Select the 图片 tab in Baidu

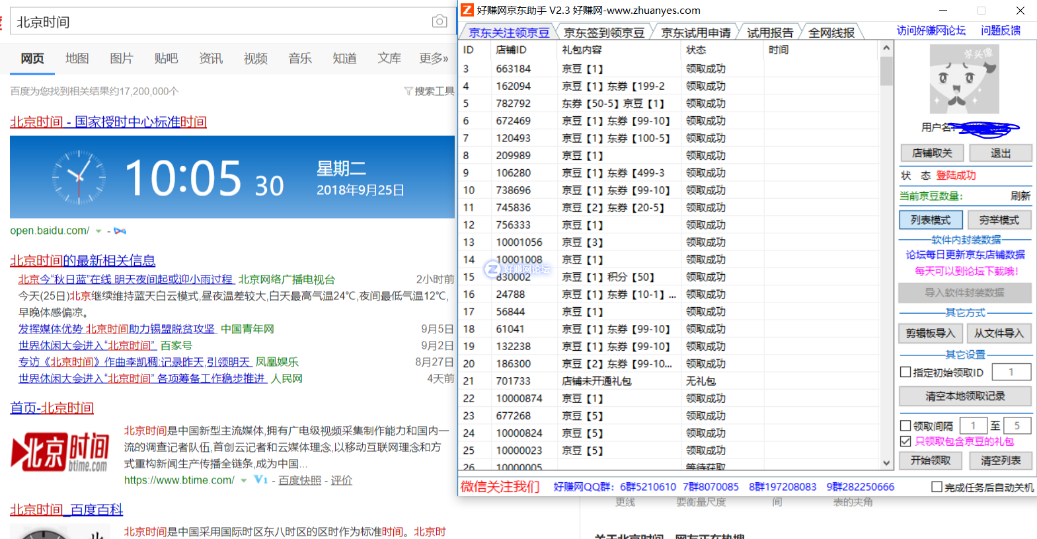pos(121,58)
